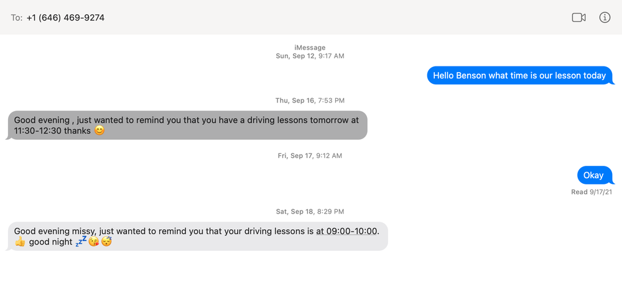Viewport: 622px width, 290px height.
Task: Click the blue zzz emoji
Action: [x=81, y=242]
